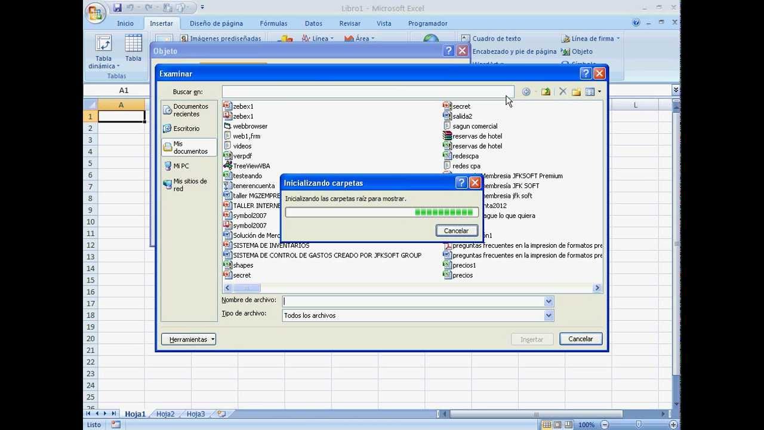
Task: Switch to Diseño de página tab
Action: 216,23
